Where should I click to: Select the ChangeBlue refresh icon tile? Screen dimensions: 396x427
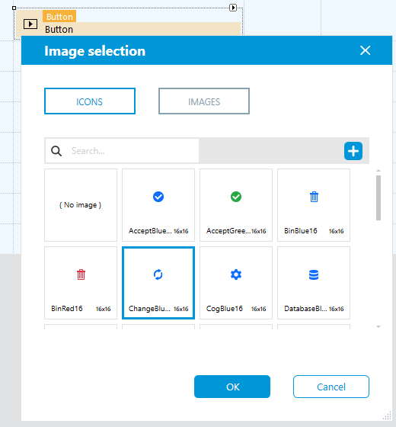(x=158, y=283)
